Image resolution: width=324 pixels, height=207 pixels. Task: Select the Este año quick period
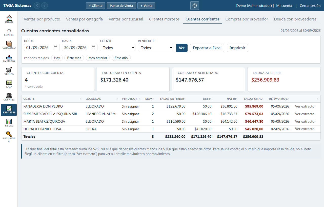121,58
